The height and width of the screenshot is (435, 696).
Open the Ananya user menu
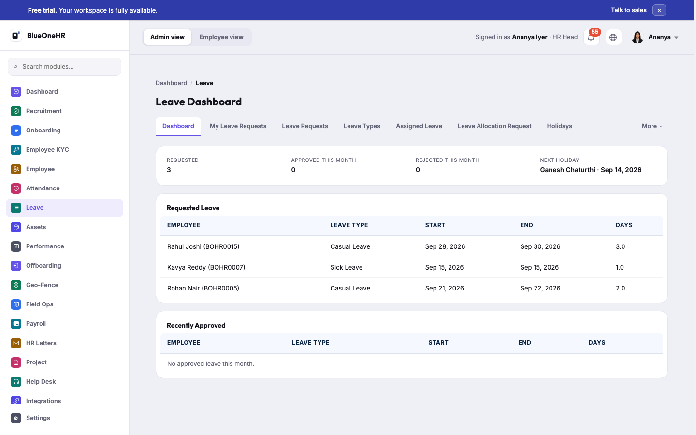click(655, 37)
